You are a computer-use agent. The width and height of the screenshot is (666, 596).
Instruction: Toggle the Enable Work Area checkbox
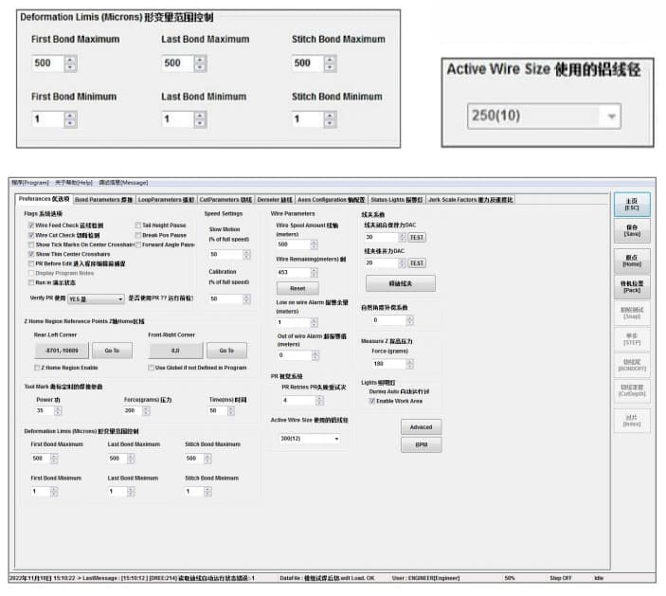pyautogui.click(x=372, y=401)
